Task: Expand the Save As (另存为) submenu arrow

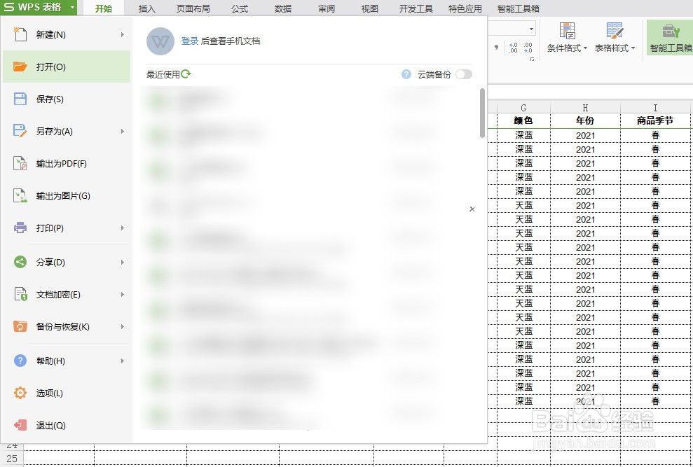Action: point(123,131)
